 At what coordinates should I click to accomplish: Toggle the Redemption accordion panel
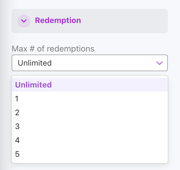point(90,21)
